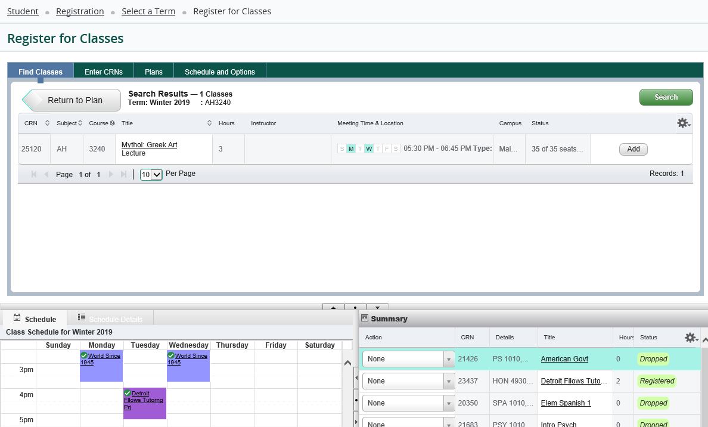This screenshot has height=427, width=708.
Task: Click the Schedule calendar icon
Action: pyautogui.click(x=17, y=317)
